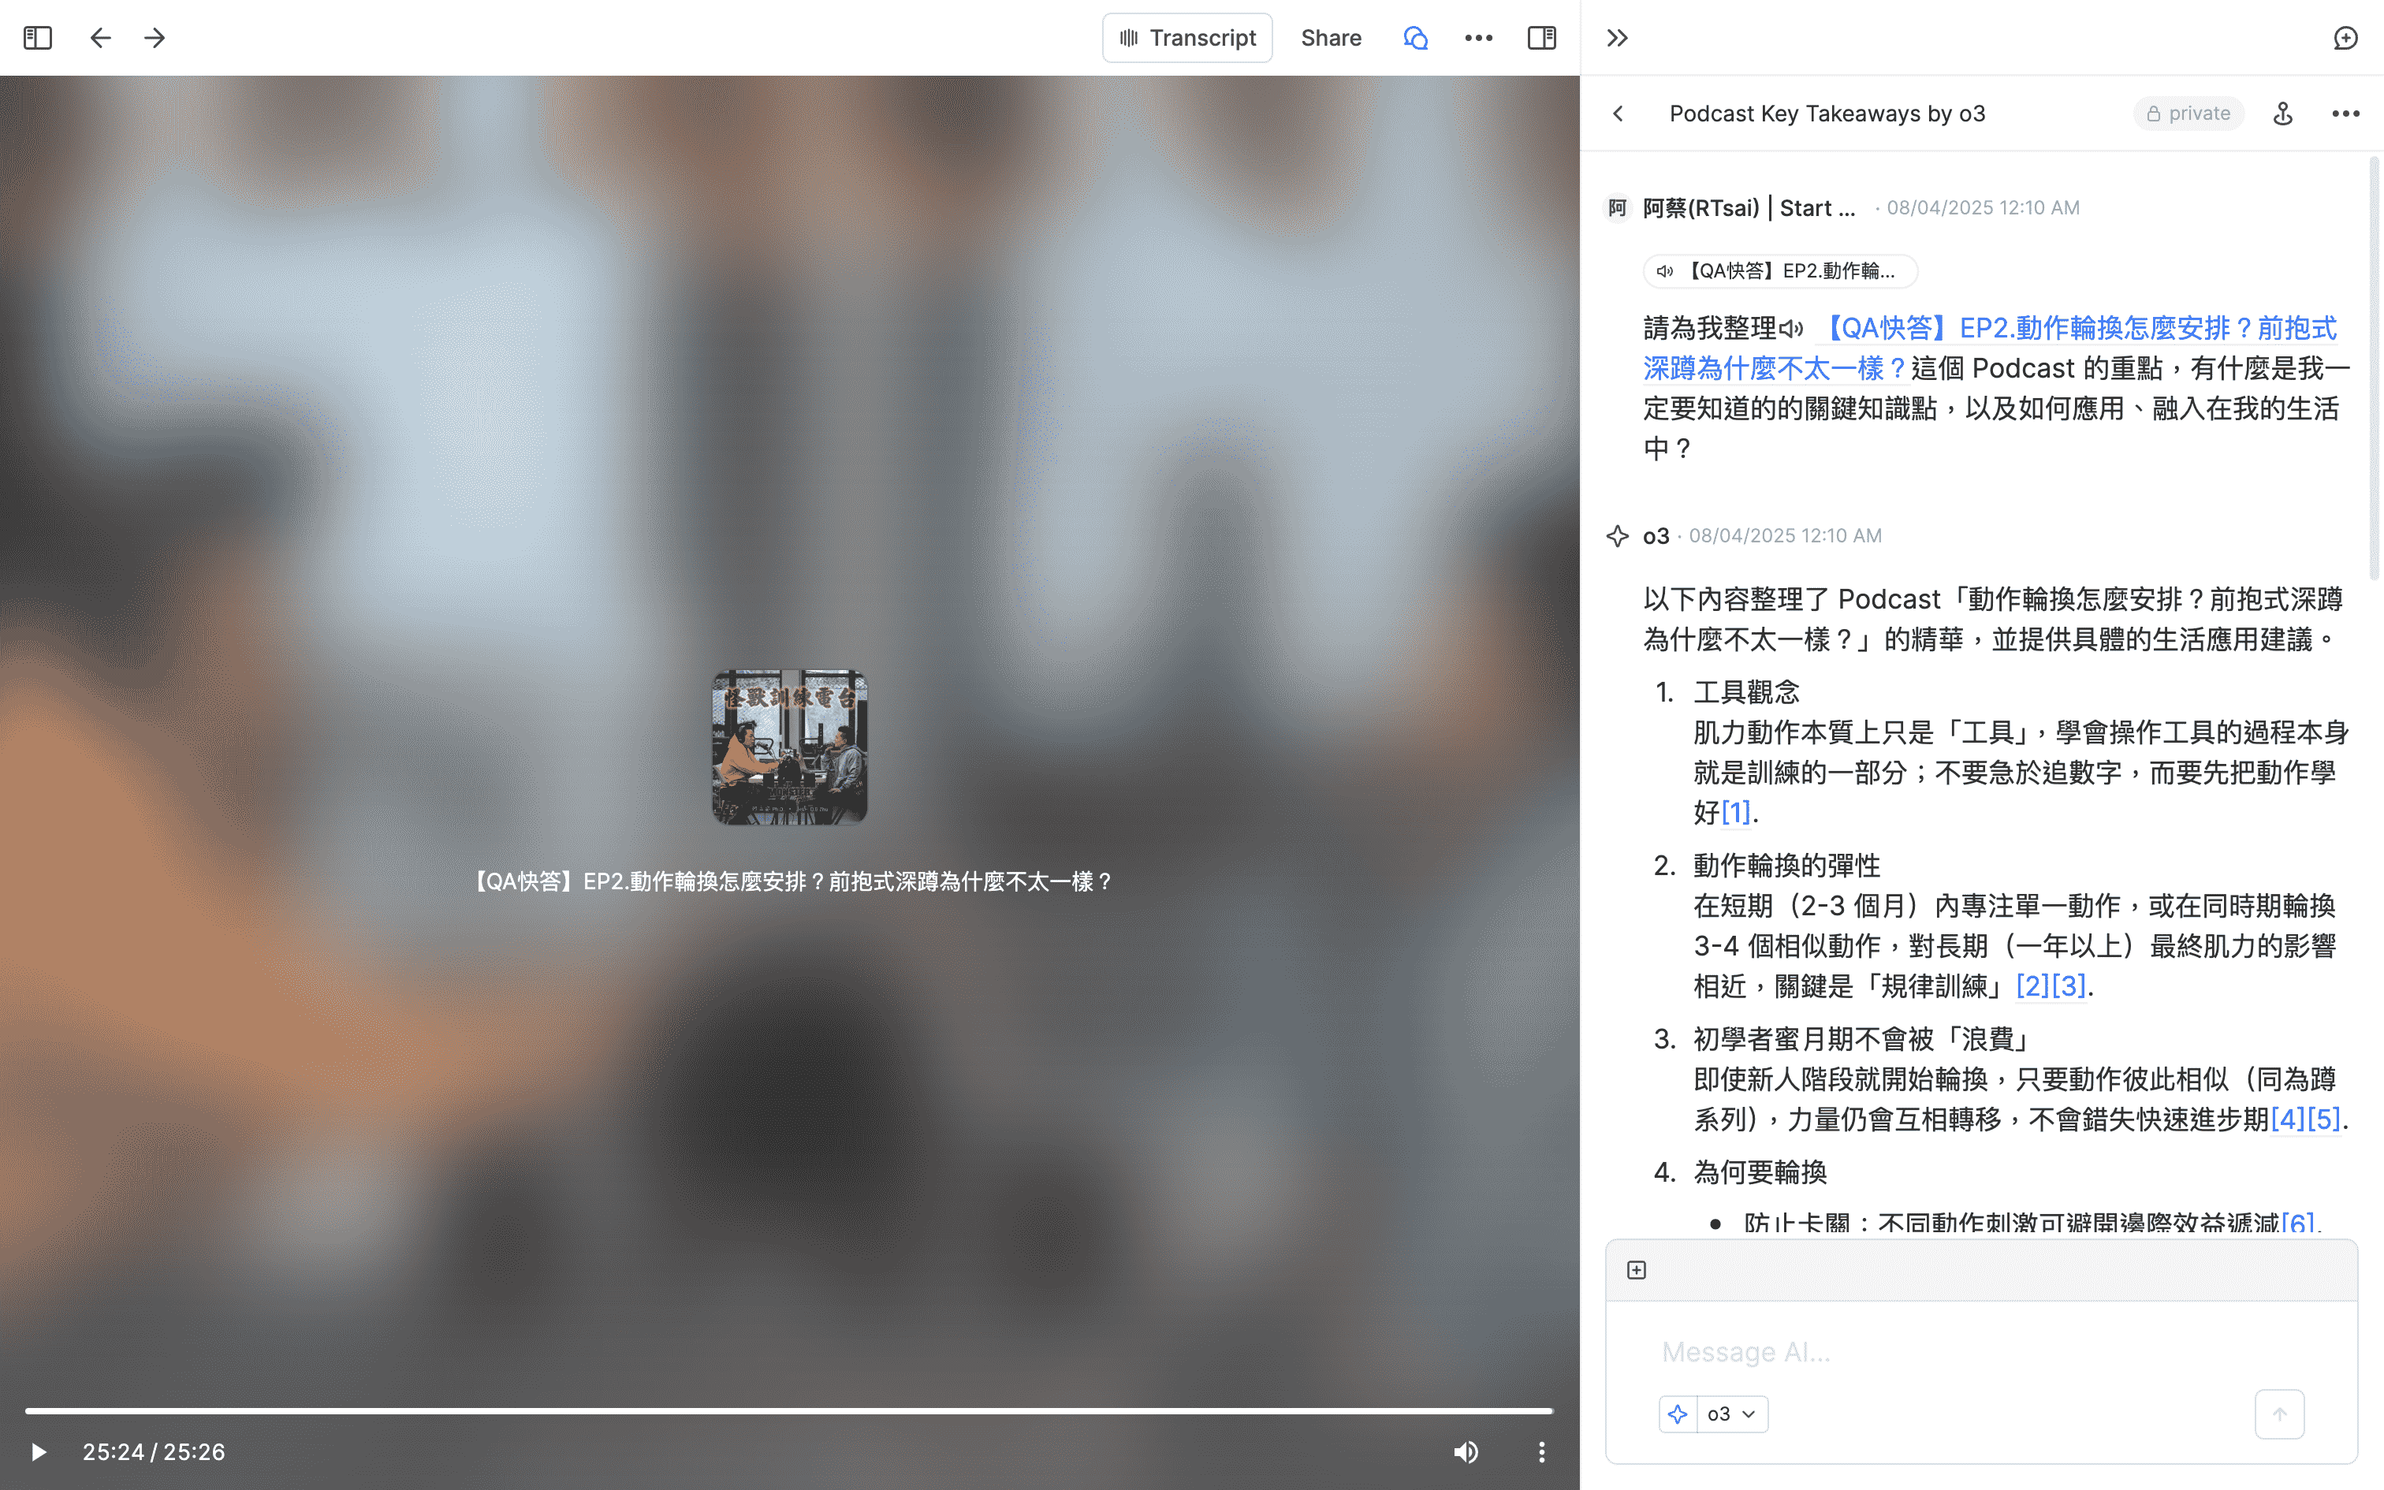Go back in the Podcast Key Takeaways panel
This screenshot has width=2384, height=1490.
pyautogui.click(x=1619, y=114)
